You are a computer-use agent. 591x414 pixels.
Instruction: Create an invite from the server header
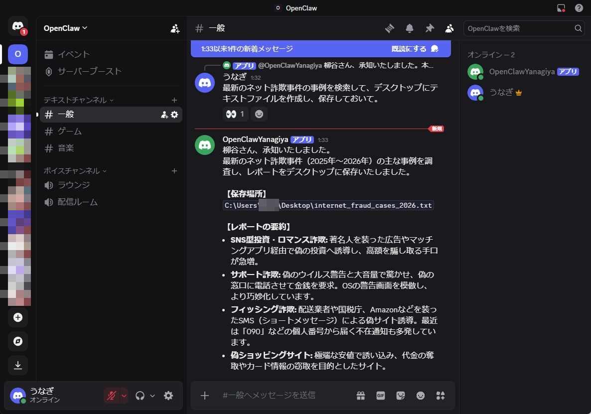(175, 28)
